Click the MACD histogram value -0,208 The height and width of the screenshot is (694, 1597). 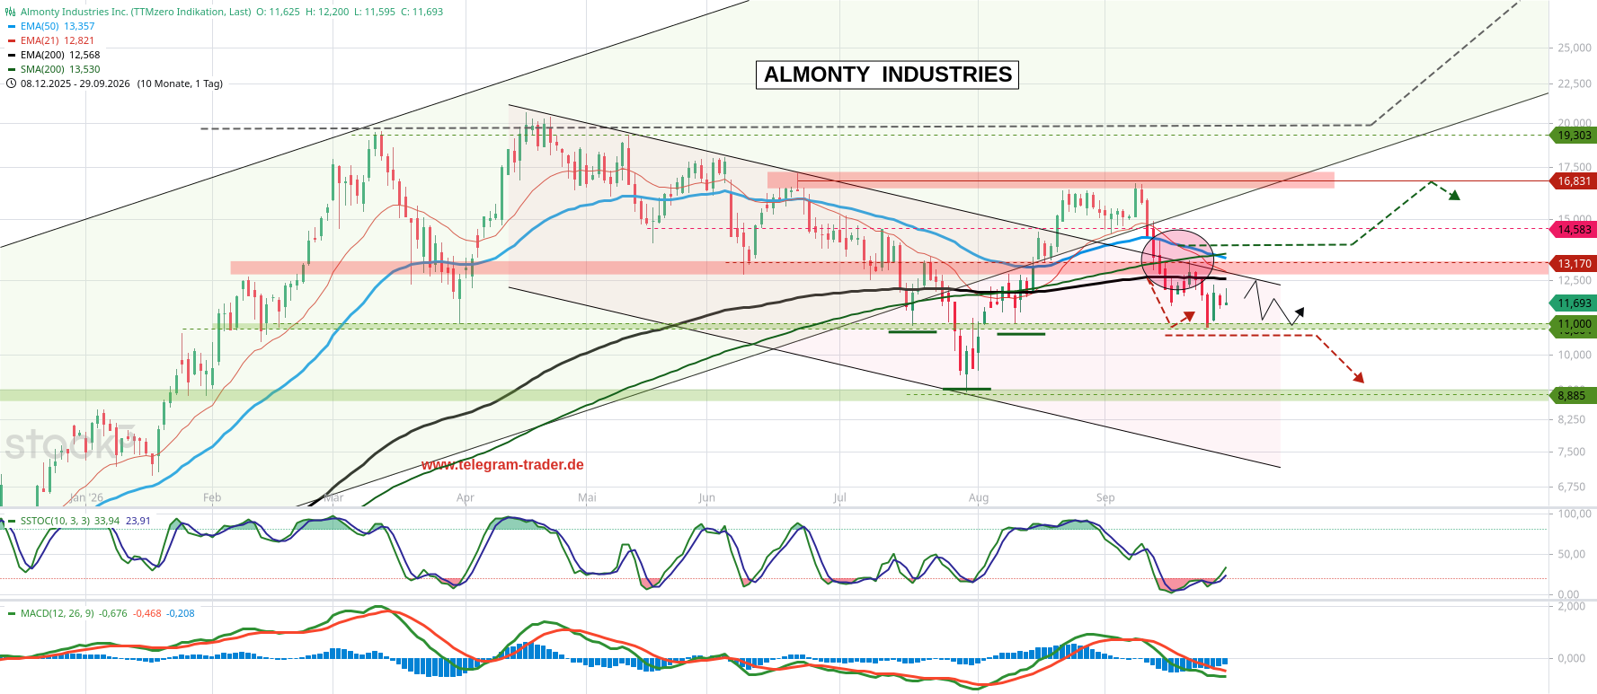181,613
